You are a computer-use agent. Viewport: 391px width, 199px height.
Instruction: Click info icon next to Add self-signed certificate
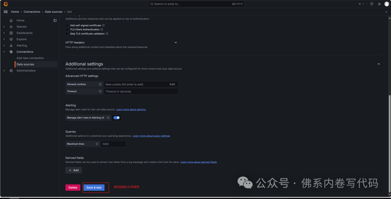(x=103, y=25)
